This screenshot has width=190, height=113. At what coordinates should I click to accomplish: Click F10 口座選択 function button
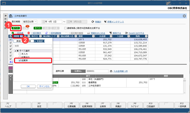pyautogui.click(x=151, y=105)
